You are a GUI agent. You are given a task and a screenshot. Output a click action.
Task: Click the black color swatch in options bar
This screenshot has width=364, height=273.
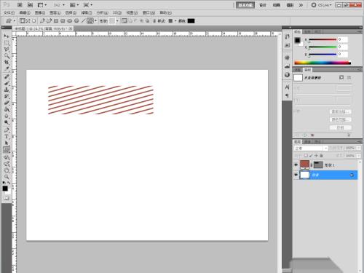(x=191, y=21)
